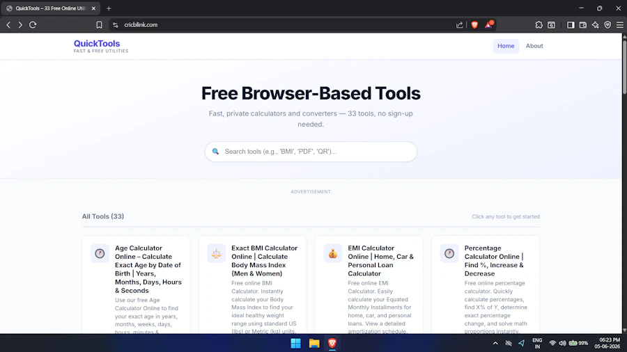Show hidden icons in system tray
The height and width of the screenshot is (352, 627).
point(495,343)
